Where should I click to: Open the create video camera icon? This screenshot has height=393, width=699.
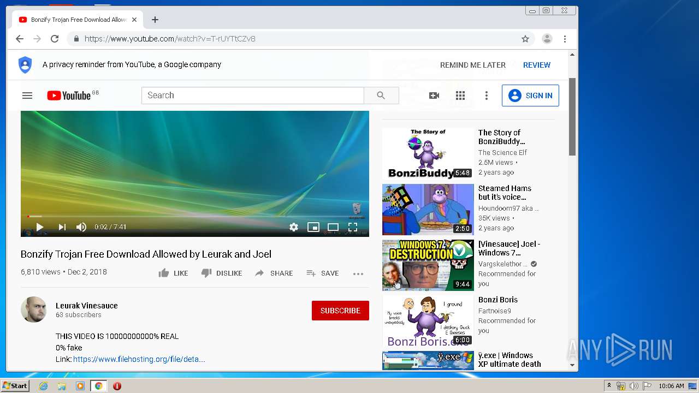pyautogui.click(x=434, y=96)
